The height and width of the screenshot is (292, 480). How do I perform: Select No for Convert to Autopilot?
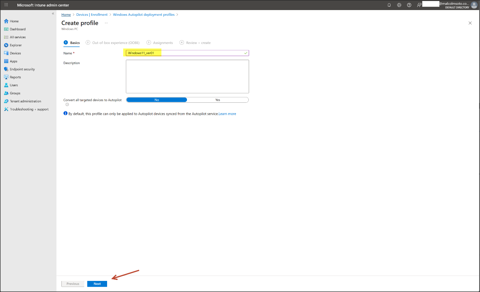pos(156,100)
